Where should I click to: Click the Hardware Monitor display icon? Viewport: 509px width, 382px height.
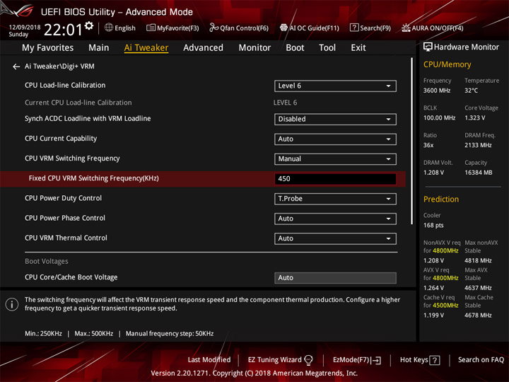[x=428, y=47]
